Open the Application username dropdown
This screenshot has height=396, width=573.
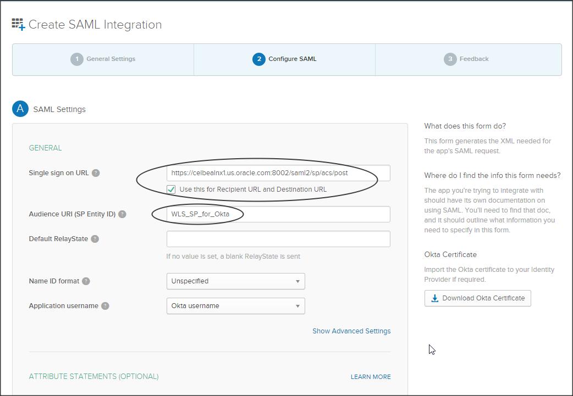[x=235, y=306]
